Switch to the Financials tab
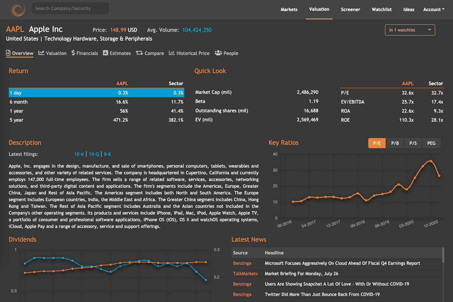This screenshot has width=453, height=302. pos(87,53)
